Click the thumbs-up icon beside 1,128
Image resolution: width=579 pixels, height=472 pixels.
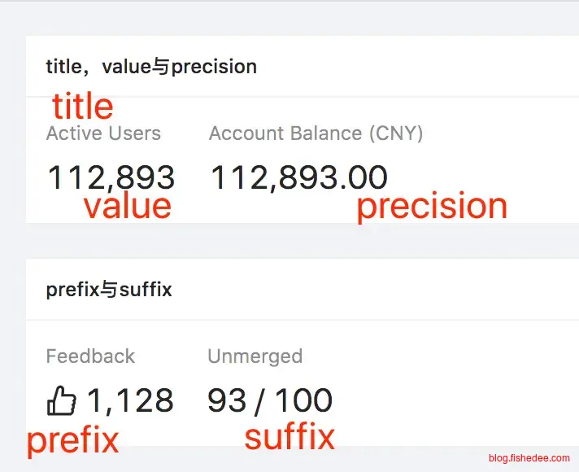(x=61, y=401)
